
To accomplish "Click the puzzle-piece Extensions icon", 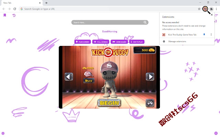I will coord(211,9).
